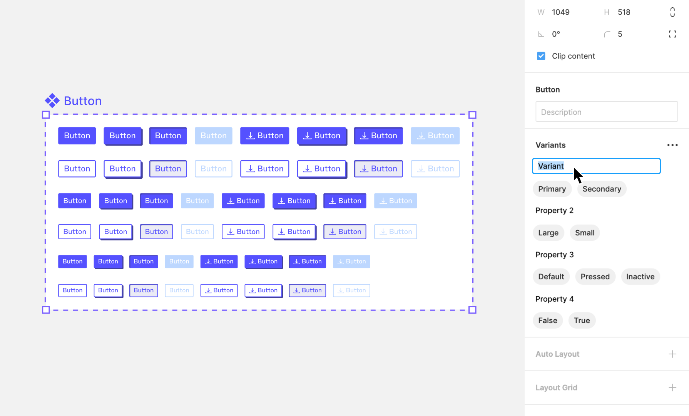The width and height of the screenshot is (689, 416).
Task: Uncheck the Clip content checkbox
Action: click(x=541, y=56)
